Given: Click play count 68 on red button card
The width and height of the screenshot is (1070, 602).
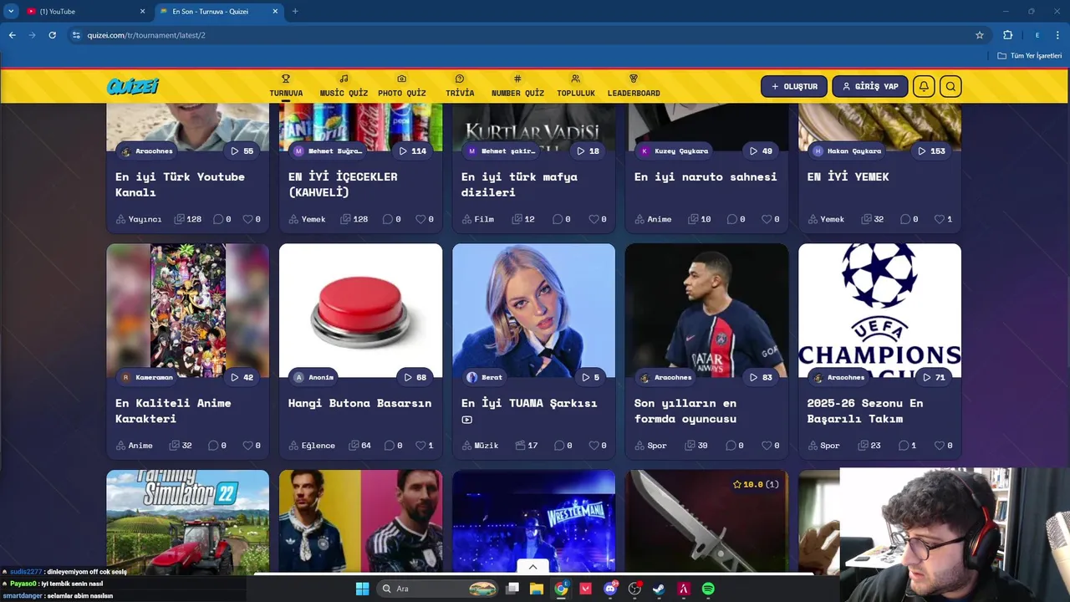Looking at the screenshot, I should coord(415,377).
